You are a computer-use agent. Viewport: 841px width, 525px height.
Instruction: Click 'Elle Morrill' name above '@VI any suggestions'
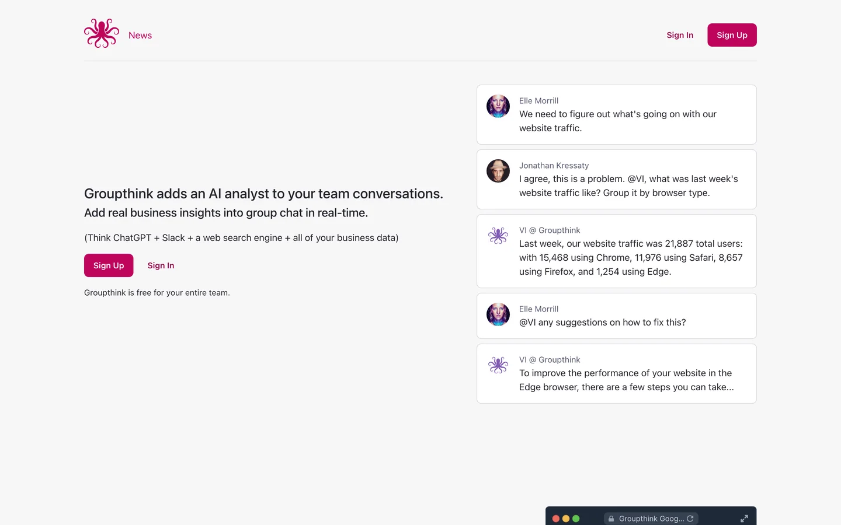click(538, 309)
